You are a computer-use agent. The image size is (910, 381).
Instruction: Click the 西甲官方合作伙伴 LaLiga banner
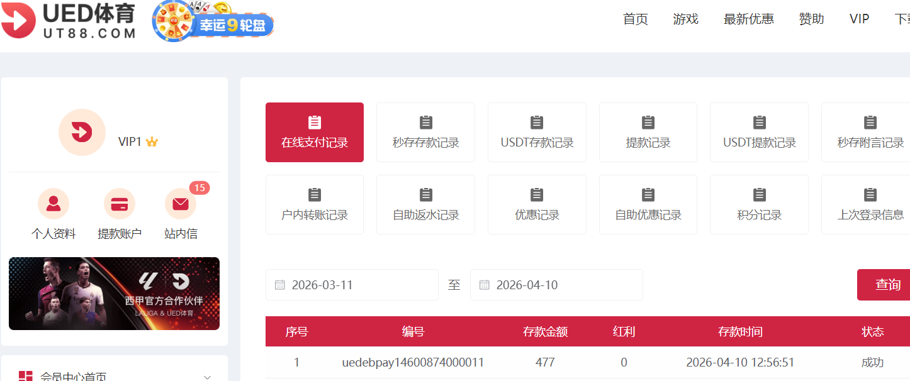tap(114, 294)
